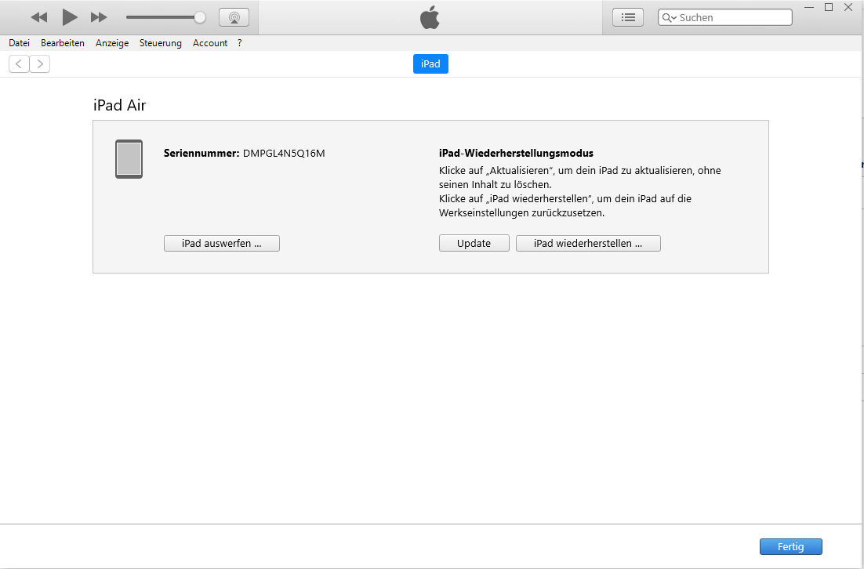Screen dimensions: 864x569
Task: Open the Datei menu
Action: (x=20, y=43)
